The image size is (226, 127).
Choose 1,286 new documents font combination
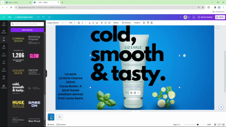click(18, 56)
